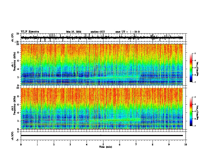This screenshot has height=162, width=209.
Task: Click the "-7" label on ch.1 color scale
Action: [195, 82]
